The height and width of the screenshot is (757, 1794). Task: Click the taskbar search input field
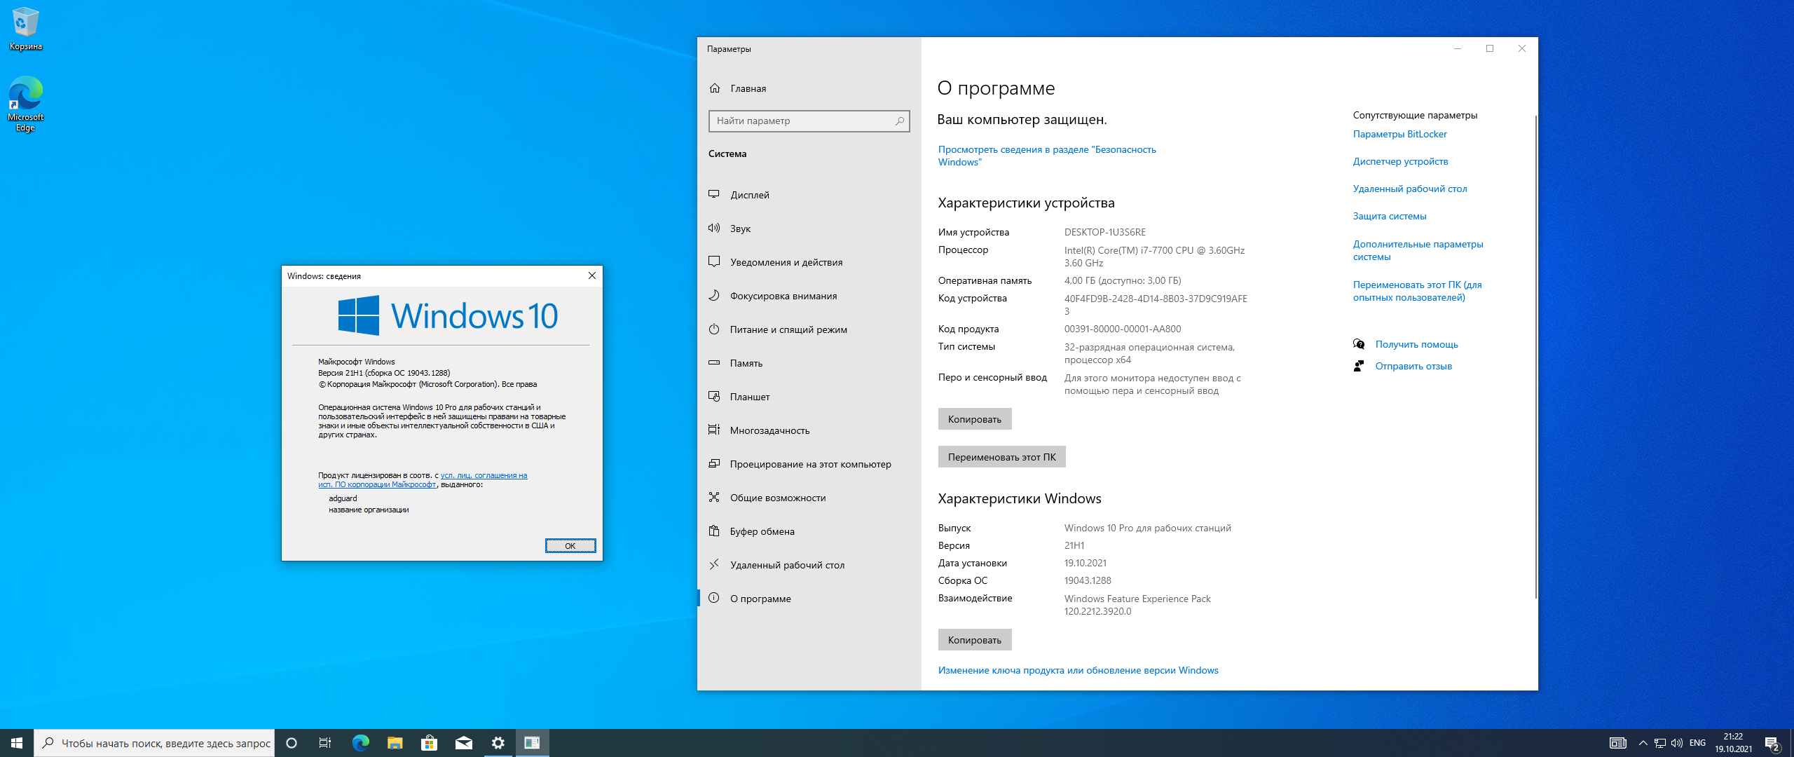(165, 743)
